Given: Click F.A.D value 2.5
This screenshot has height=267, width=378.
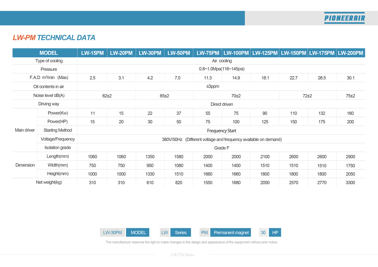Looking at the screenshot, I should [92, 78].
